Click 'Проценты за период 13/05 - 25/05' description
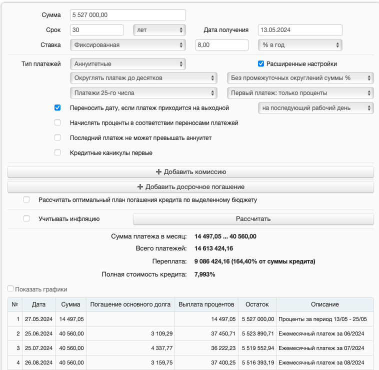The width and height of the screenshot is (379, 370). pos(322,319)
